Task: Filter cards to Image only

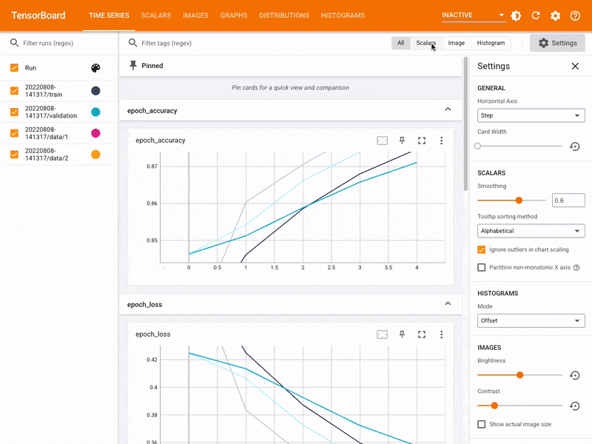Action: tap(456, 43)
